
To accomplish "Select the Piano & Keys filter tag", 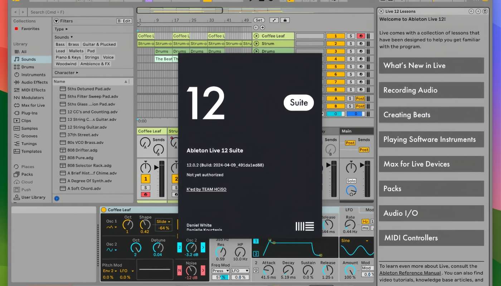I will click(68, 57).
